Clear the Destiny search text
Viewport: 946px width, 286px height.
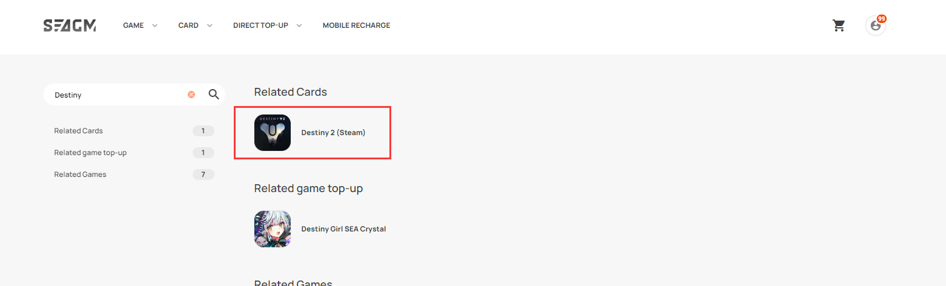coord(191,95)
